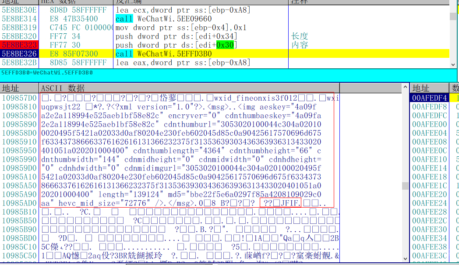Screen dimensions: 459x265
Task: Click the disassembly scrollbar down arrow
Action: pyautogui.click(x=453, y=65)
